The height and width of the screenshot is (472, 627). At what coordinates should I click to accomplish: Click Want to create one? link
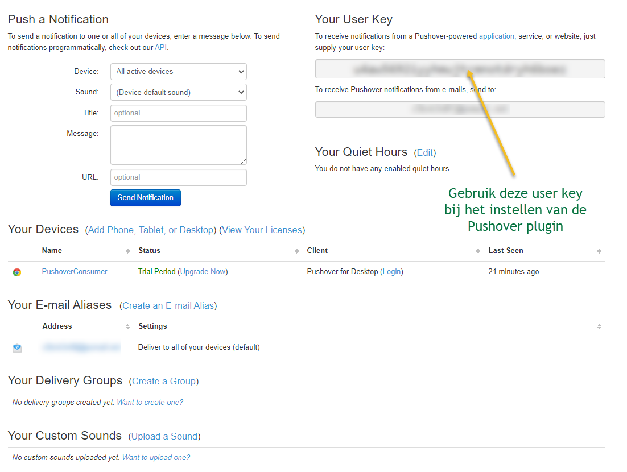[150, 403]
